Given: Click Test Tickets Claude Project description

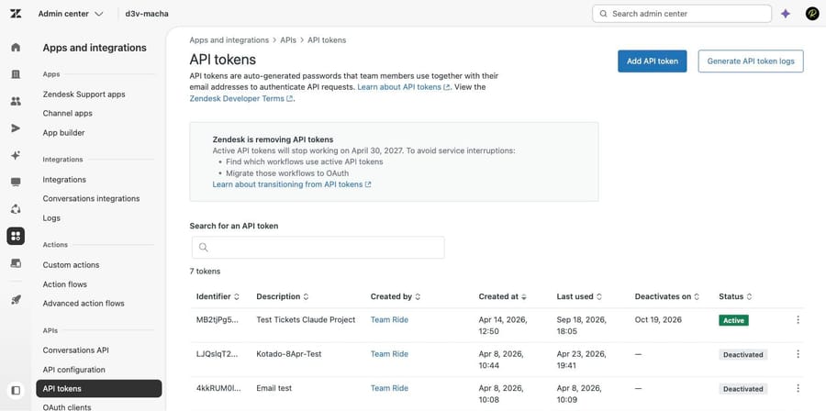Looking at the screenshot, I should pyautogui.click(x=306, y=319).
